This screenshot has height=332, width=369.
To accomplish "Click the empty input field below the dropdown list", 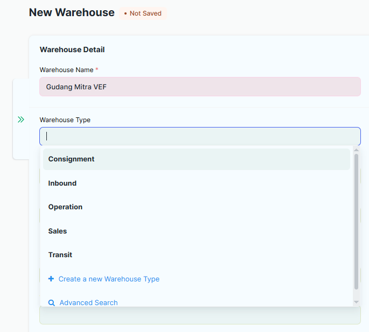I will click(200, 315).
